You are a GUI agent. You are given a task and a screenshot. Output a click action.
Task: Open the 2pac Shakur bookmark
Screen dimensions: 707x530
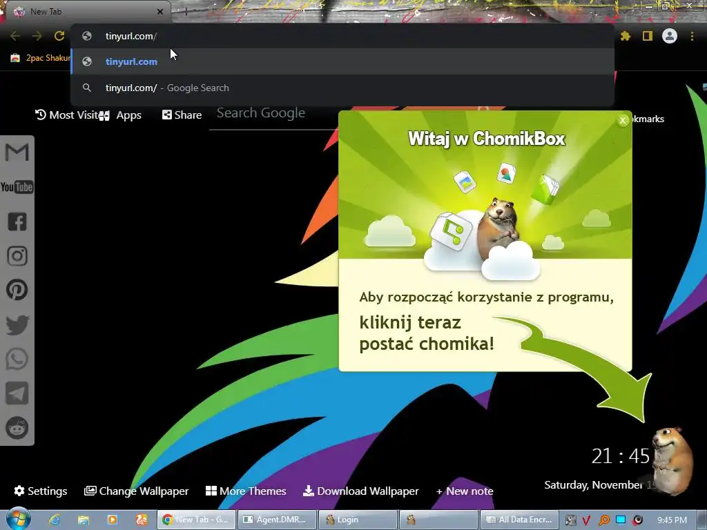tap(40, 58)
